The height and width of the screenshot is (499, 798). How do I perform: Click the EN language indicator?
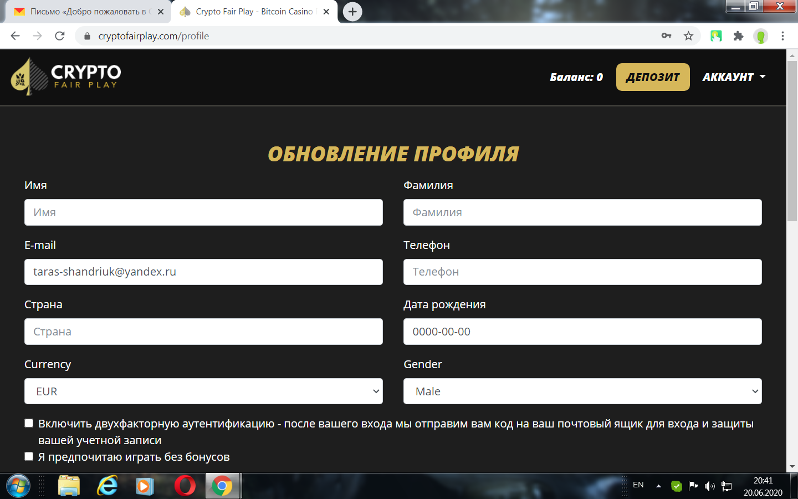638,485
